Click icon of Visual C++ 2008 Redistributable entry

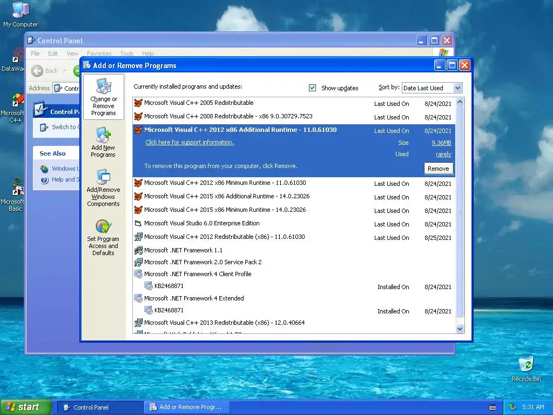138,117
